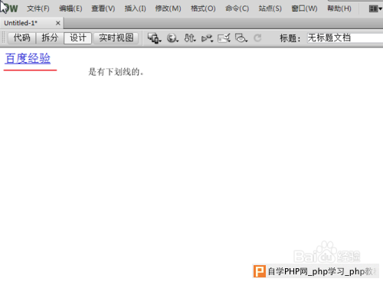Close the Untitled-1 document tab
The height and width of the screenshot is (282, 383).
[x=58, y=23]
